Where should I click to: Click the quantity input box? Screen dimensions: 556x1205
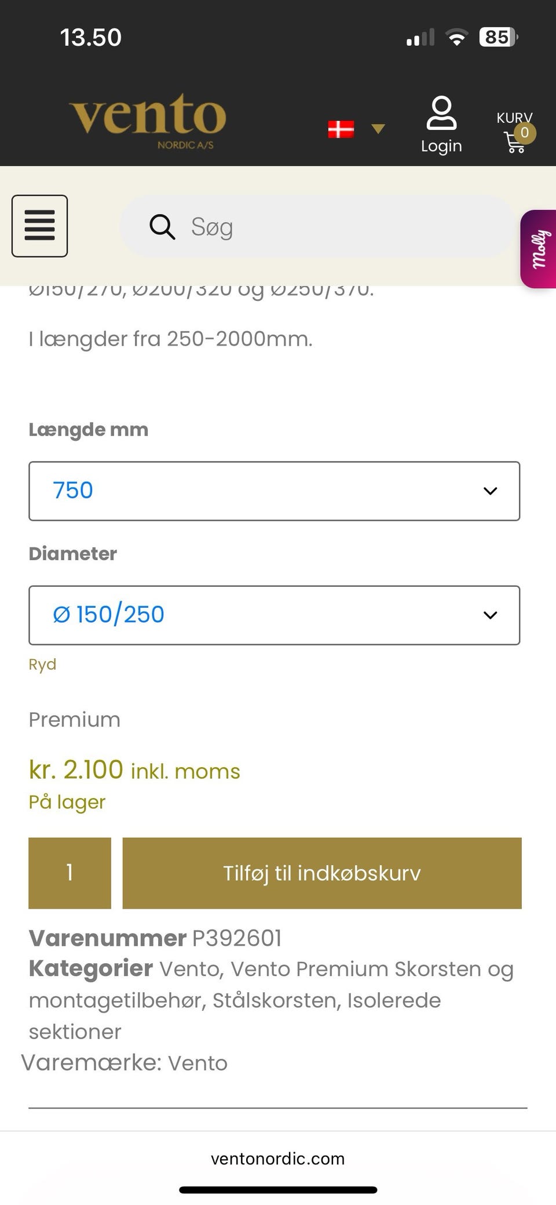pyautogui.click(x=69, y=873)
